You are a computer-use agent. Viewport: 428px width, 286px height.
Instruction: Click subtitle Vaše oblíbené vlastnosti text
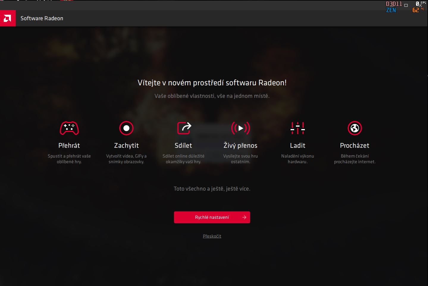pyautogui.click(x=212, y=96)
